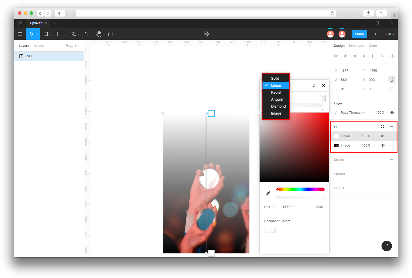Toggle visibility of the Image fill
This screenshot has width=412, height=278.
(383, 145)
